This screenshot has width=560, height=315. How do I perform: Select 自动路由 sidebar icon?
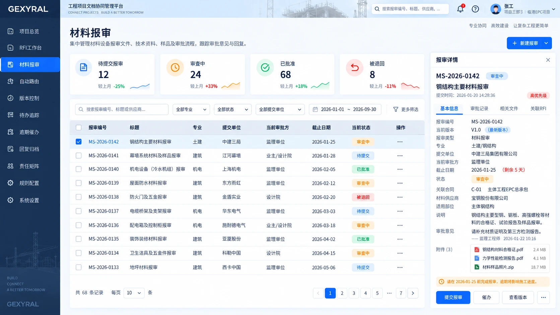tap(10, 81)
